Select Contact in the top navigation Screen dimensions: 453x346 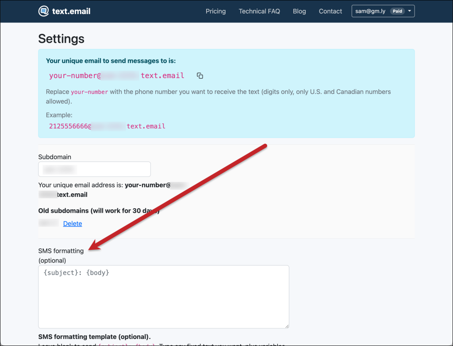point(330,11)
